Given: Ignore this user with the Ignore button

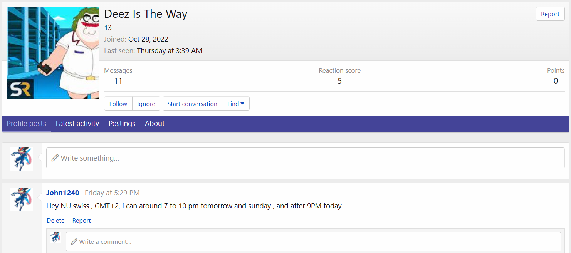Looking at the screenshot, I should point(146,104).
